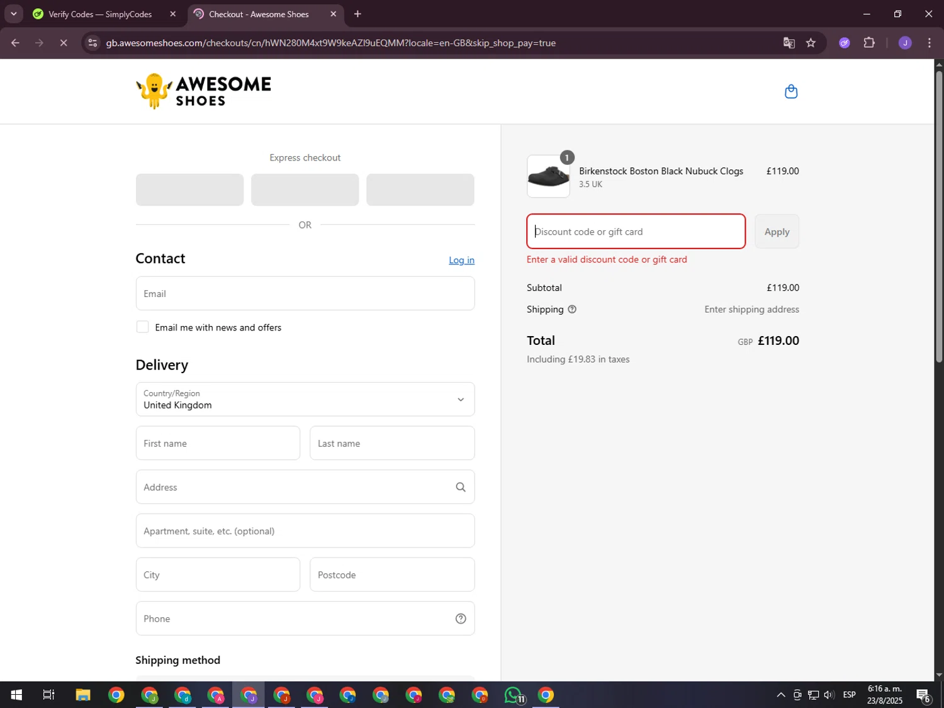The height and width of the screenshot is (708, 944).
Task: Close the Checkout Awesome Shoes tab
Action: tap(334, 14)
